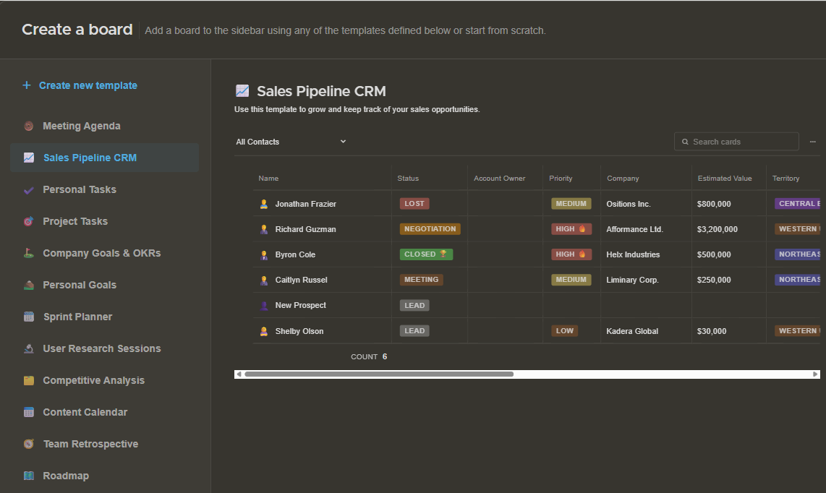Select the Meeting Agenda template icon
826x493 pixels.
[28, 126]
